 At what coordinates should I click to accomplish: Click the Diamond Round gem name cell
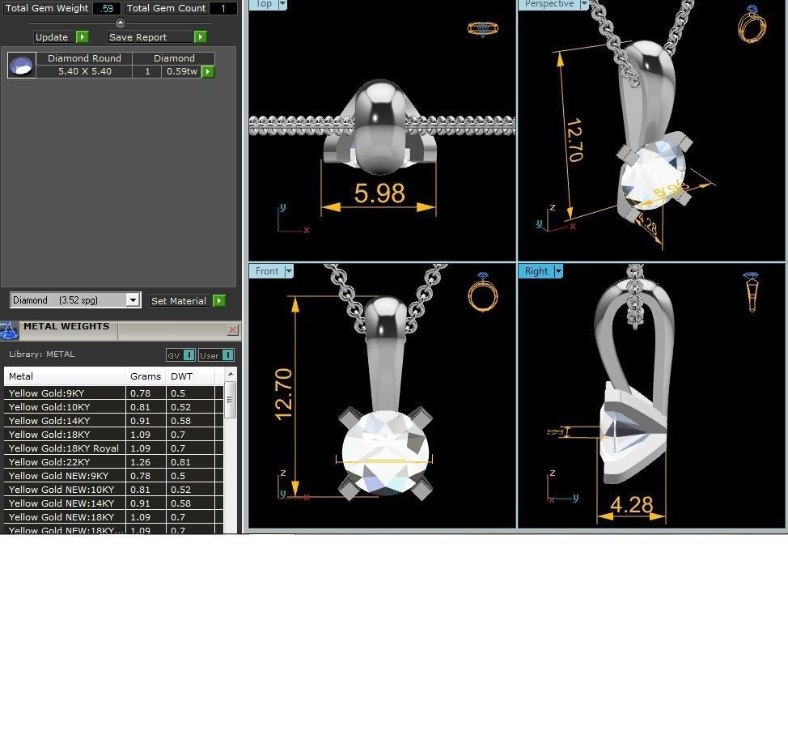[84, 58]
